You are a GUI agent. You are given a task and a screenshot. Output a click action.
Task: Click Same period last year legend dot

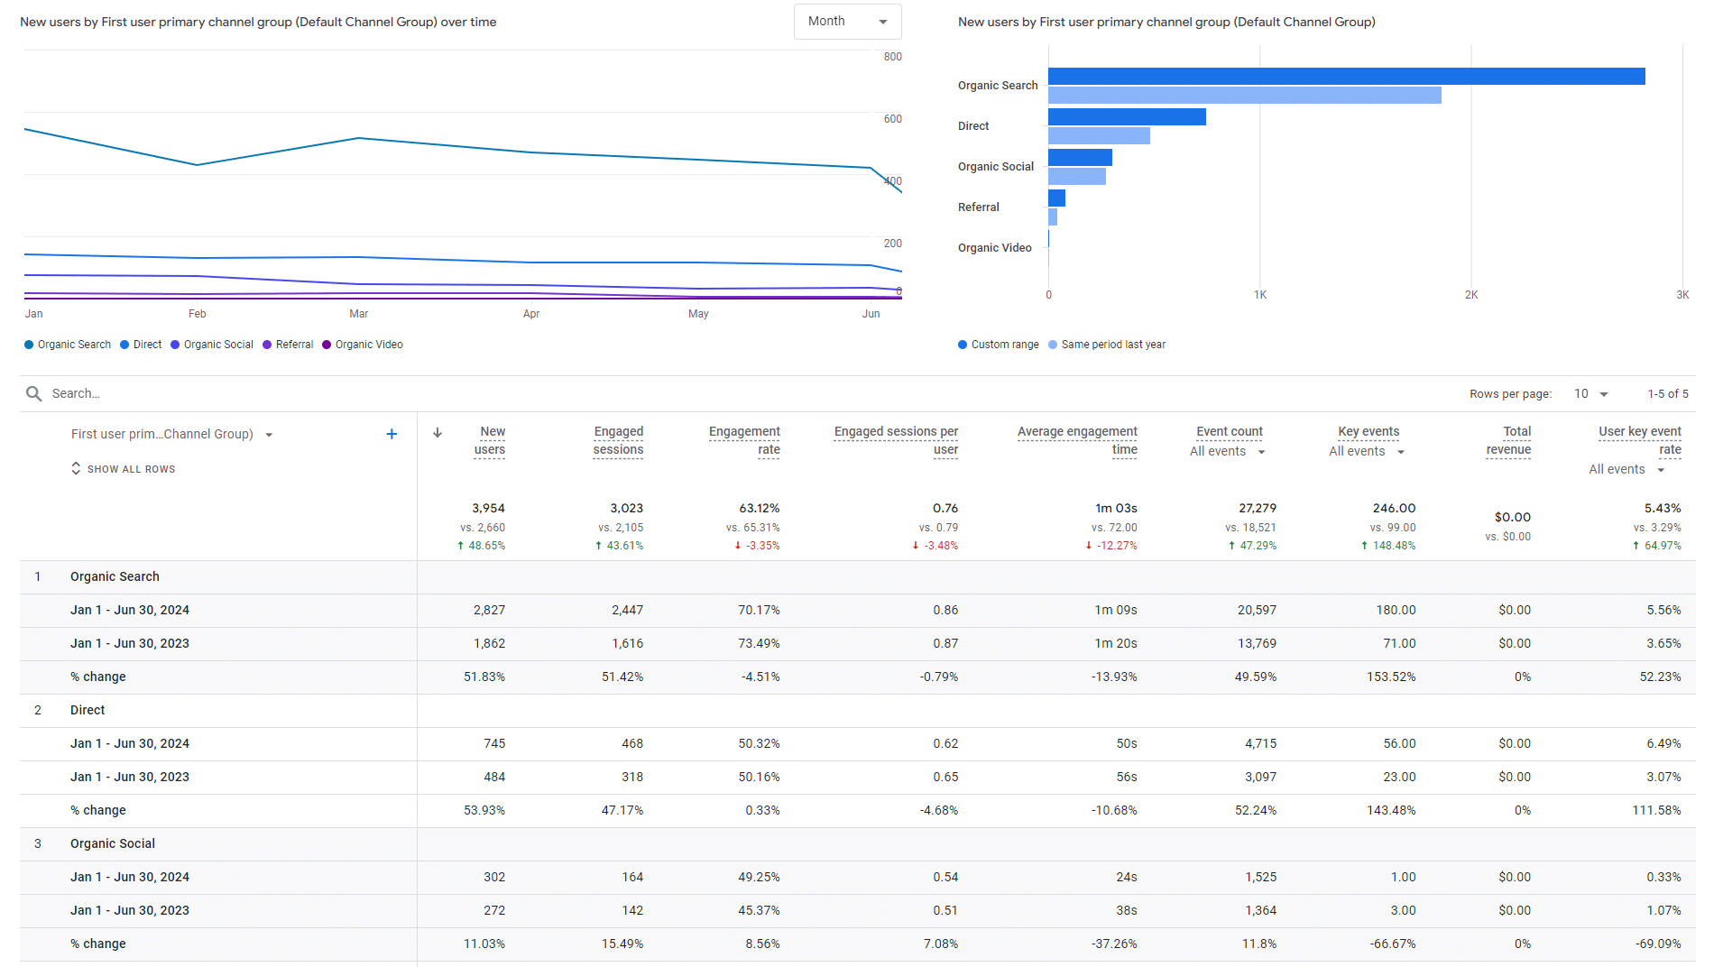(x=1053, y=345)
